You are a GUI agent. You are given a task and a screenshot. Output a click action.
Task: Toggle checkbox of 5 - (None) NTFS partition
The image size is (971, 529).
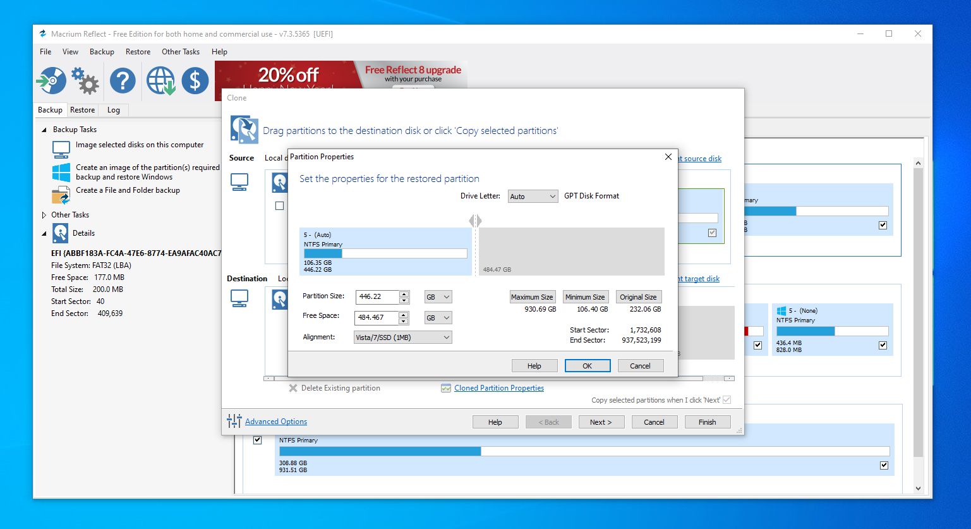pyautogui.click(x=883, y=345)
